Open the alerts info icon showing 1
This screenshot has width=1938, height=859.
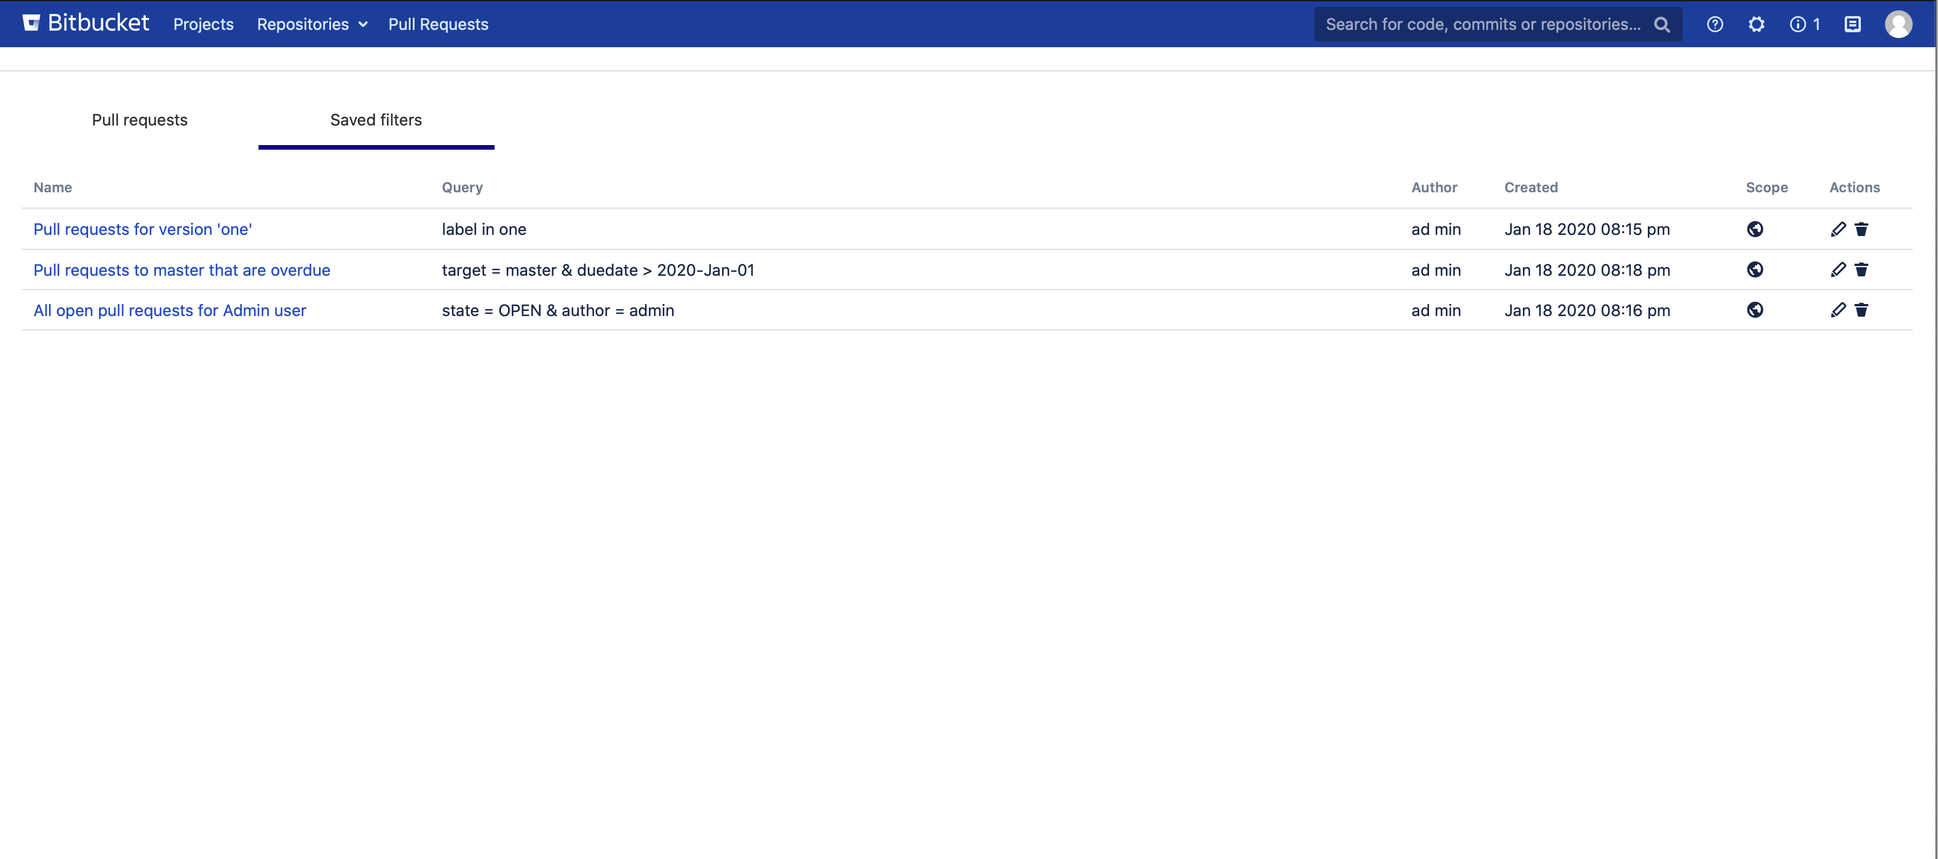(1804, 24)
